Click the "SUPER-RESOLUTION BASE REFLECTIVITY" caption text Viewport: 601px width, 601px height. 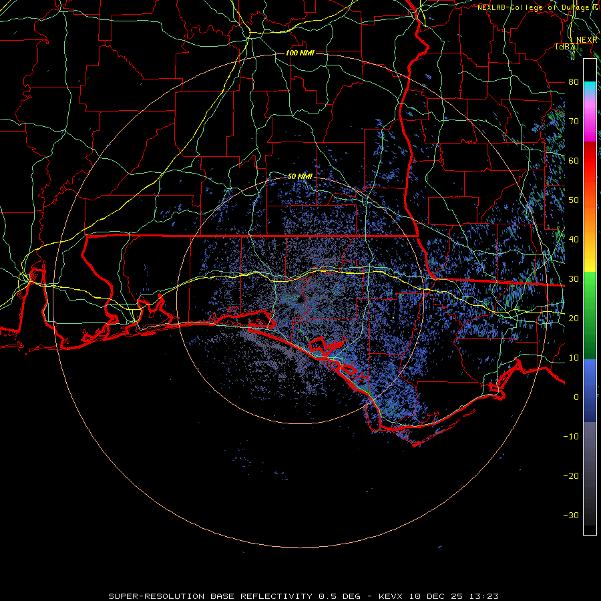[x=210, y=596]
